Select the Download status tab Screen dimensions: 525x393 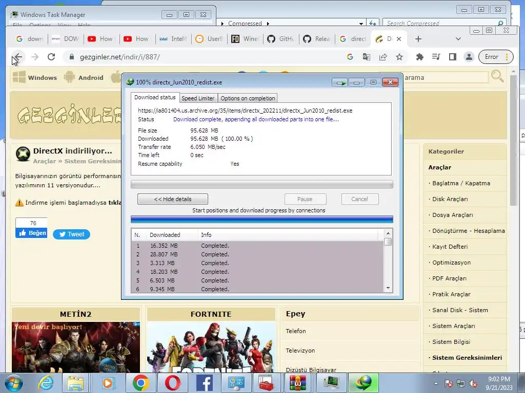155,97
